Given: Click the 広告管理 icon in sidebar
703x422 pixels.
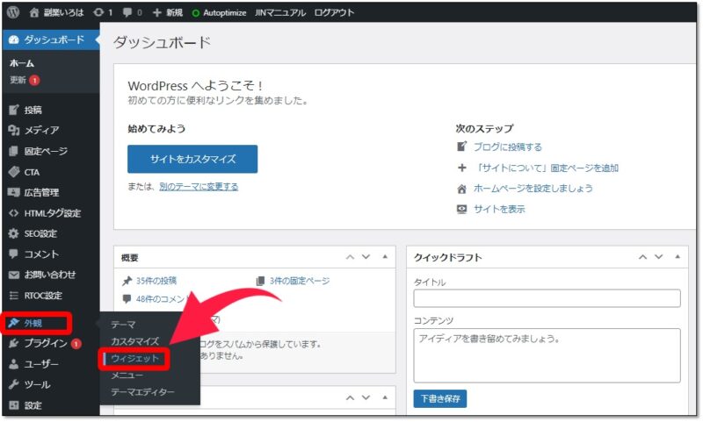Looking at the screenshot, I should tap(14, 192).
